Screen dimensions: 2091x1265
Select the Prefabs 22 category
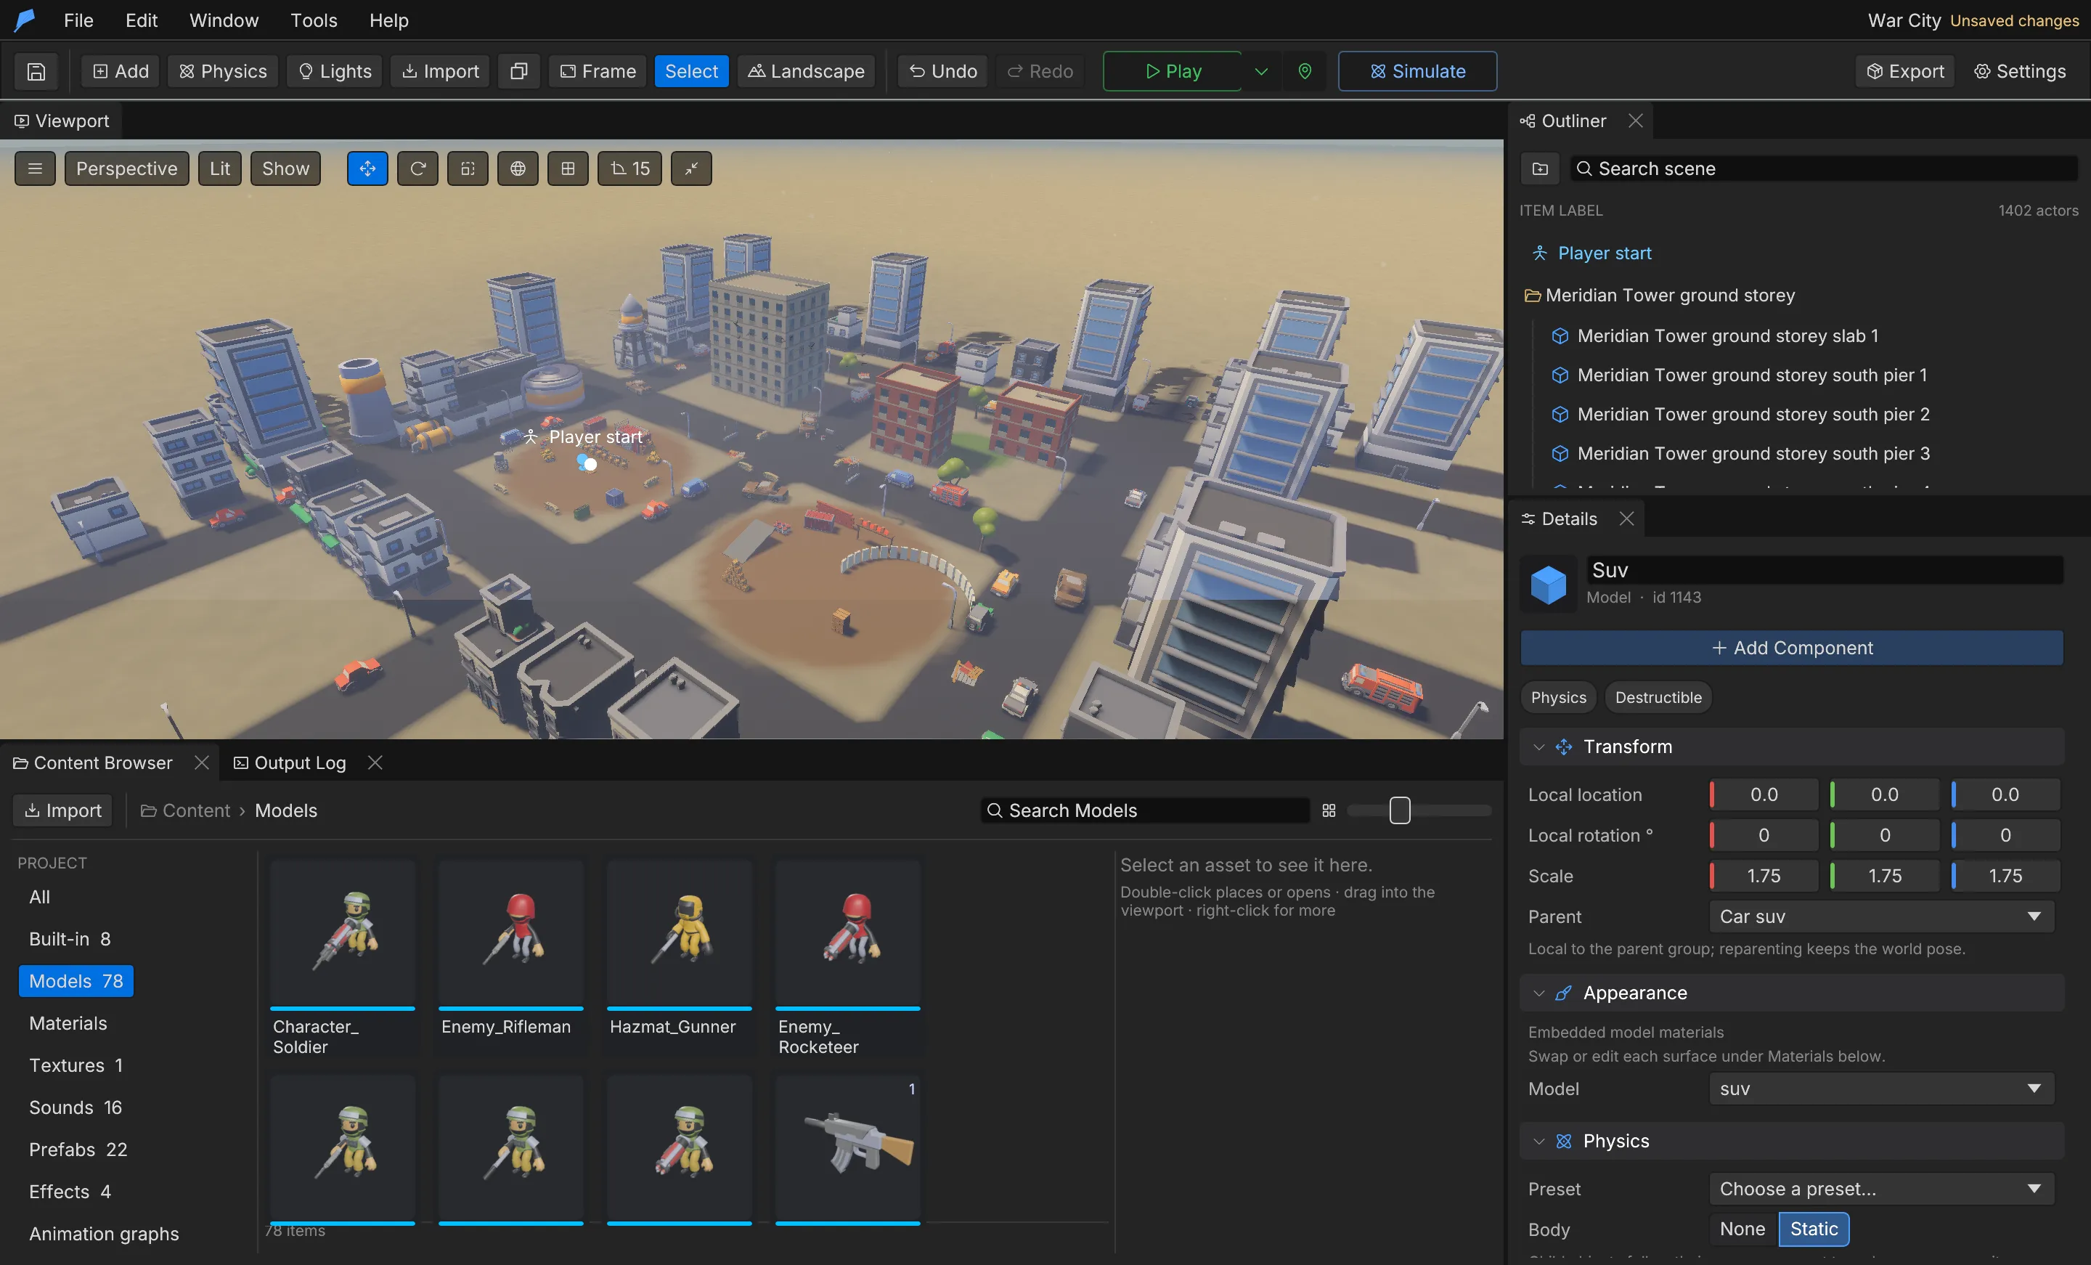click(78, 1149)
